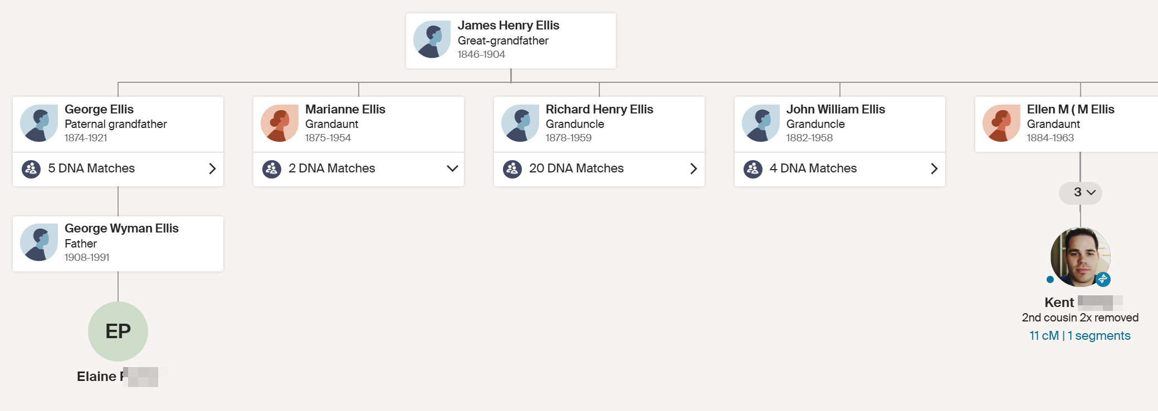Click Richard Henry Ellis avatar icon

(520, 123)
